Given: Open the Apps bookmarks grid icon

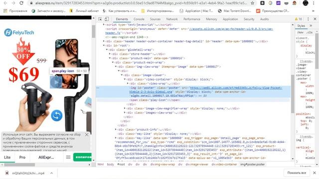Looking at the screenshot, I should pyautogui.click(x=5, y=11).
